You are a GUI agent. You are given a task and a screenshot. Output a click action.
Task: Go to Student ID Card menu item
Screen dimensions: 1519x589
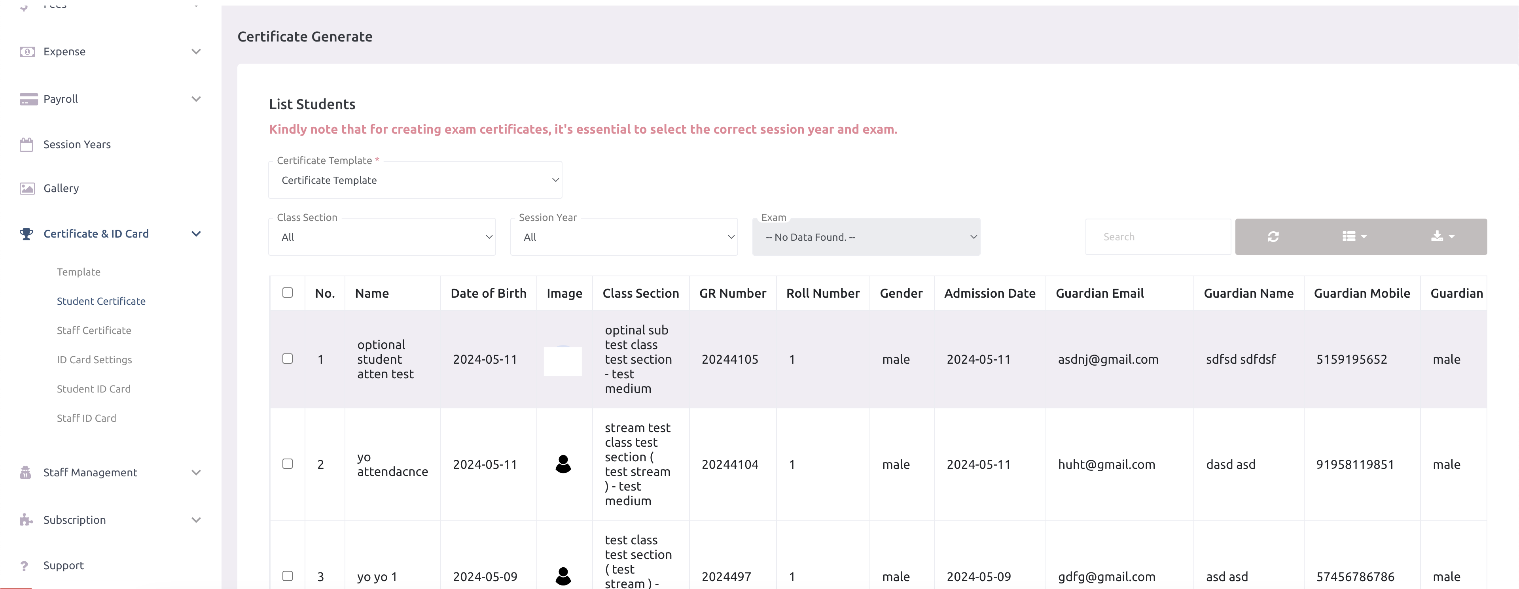[x=94, y=389]
